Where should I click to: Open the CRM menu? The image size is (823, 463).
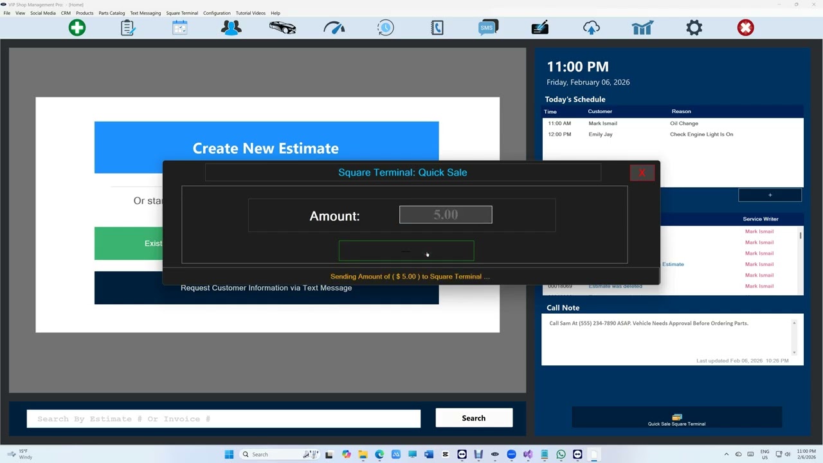point(66,13)
